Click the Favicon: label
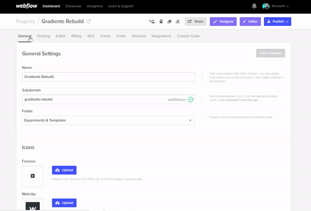The image size is (311, 211). click(29, 161)
